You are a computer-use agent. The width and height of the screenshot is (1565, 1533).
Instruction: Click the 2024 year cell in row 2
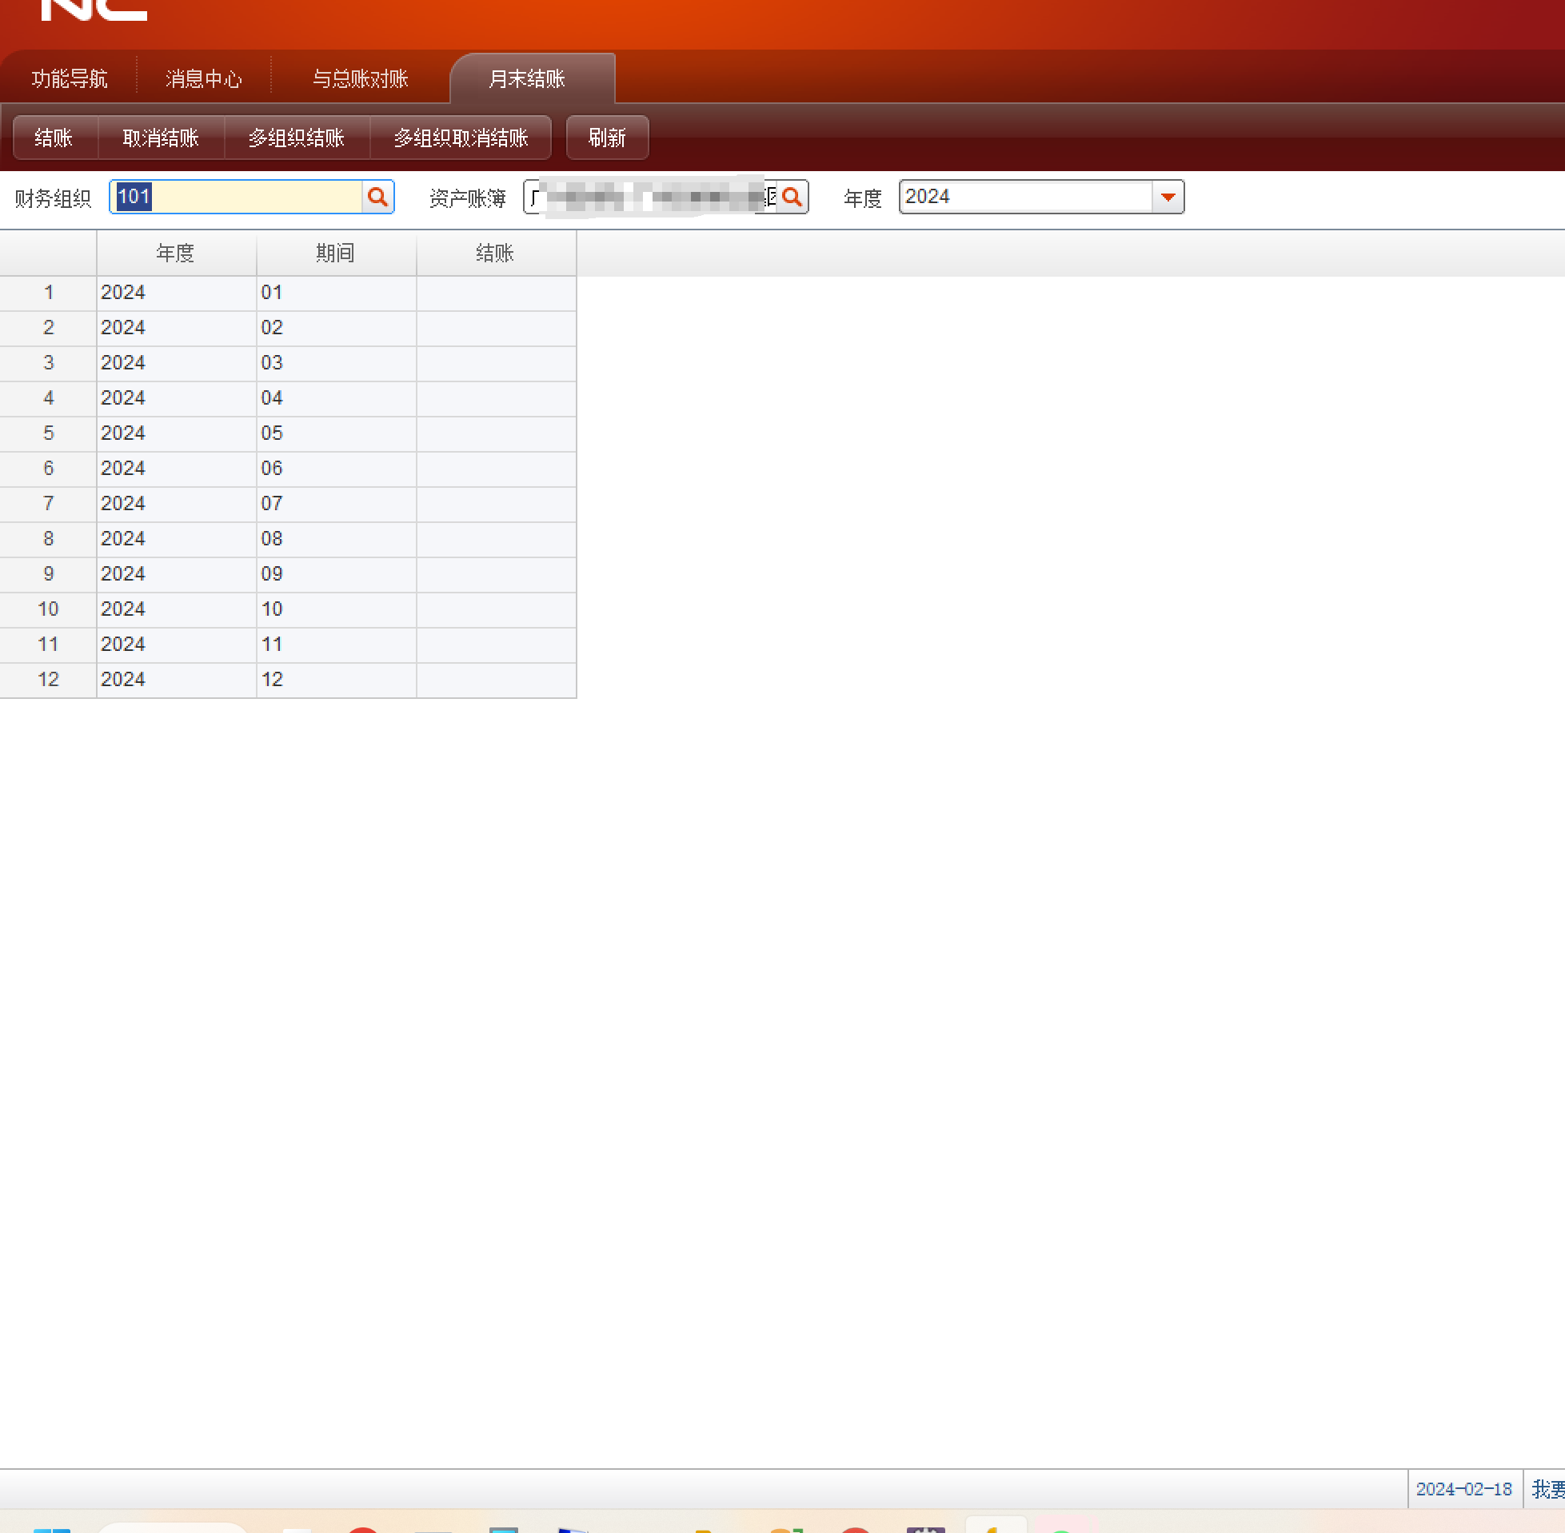[x=176, y=328]
